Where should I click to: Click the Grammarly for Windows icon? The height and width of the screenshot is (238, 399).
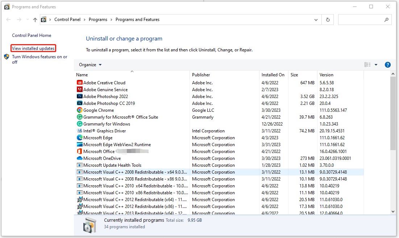80,124
